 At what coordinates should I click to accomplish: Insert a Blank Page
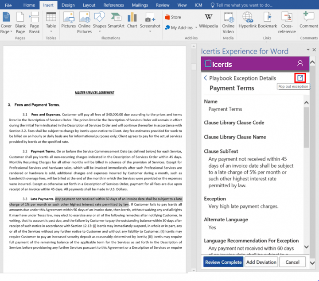(x=20, y=23)
